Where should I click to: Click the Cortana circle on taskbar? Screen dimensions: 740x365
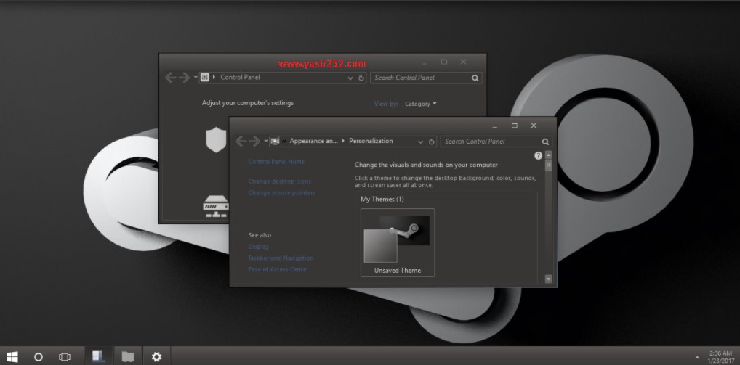(x=39, y=356)
